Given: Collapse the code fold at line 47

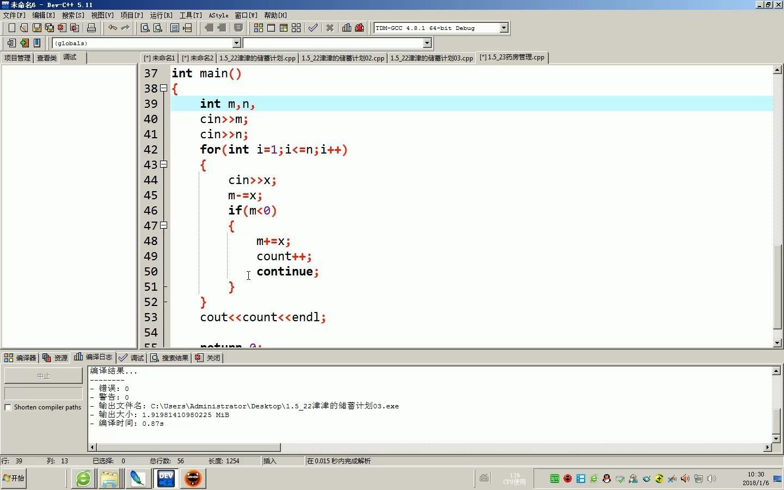Looking at the screenshot, I should [163, 225].
